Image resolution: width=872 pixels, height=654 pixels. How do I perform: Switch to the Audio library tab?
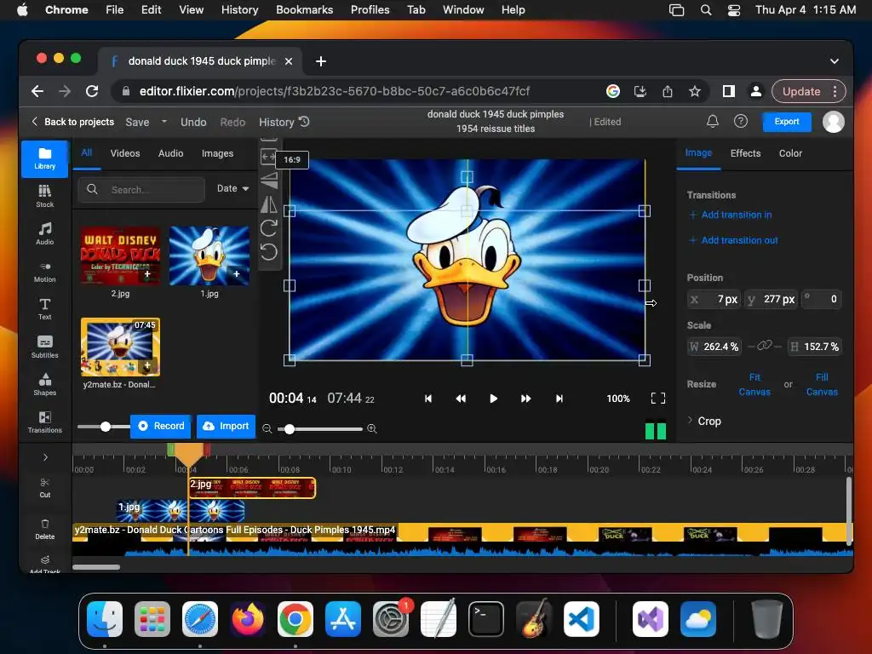[170, 153]
